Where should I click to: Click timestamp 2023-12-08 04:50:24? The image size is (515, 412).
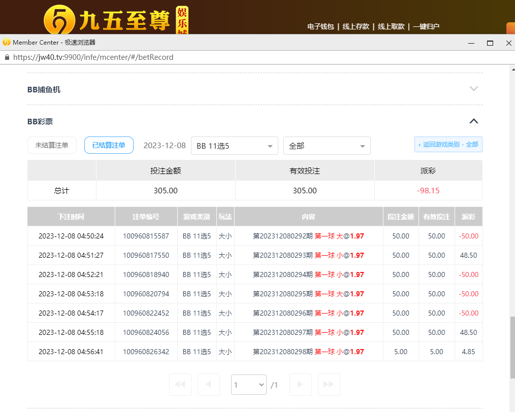[71, 236]
